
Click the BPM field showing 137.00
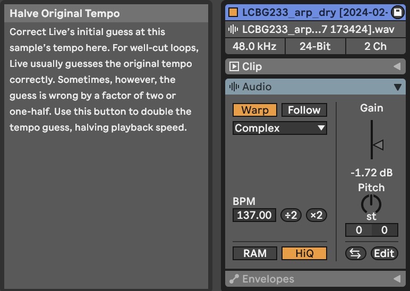click(x=254, y=215)
